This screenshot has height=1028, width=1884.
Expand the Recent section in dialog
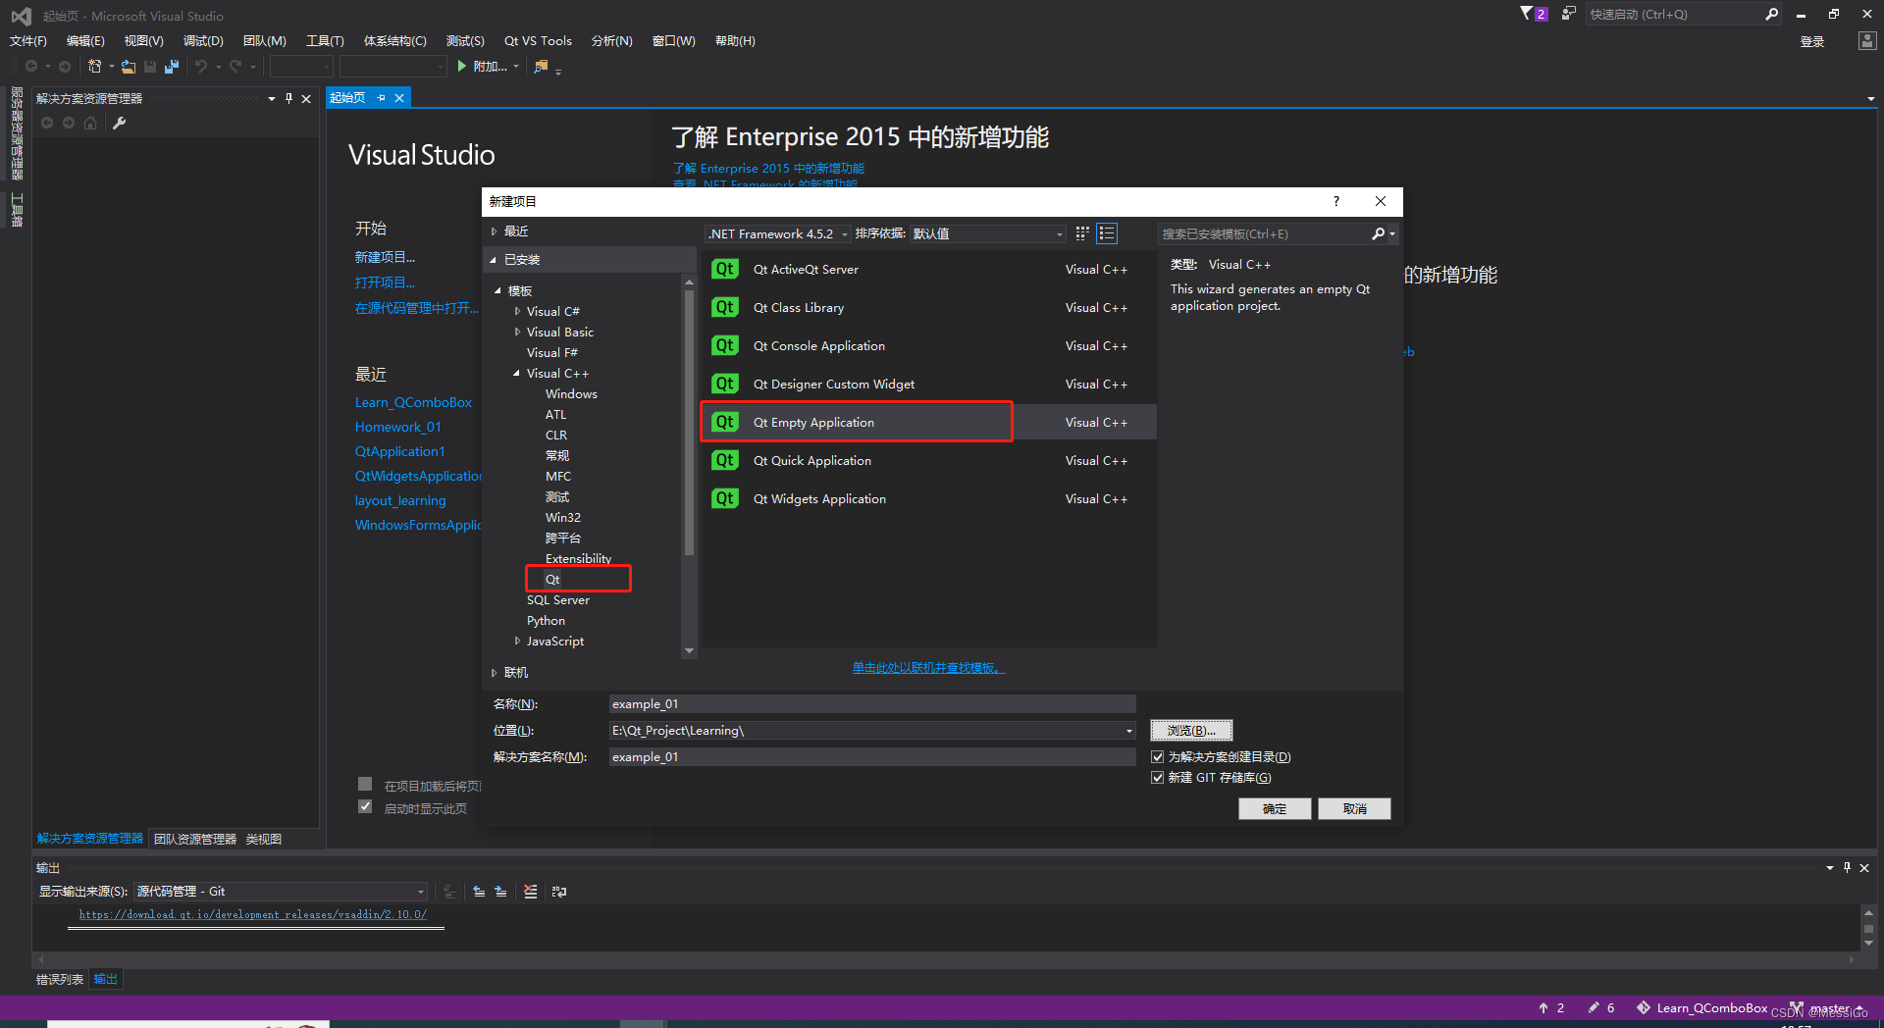coord(494,231)
